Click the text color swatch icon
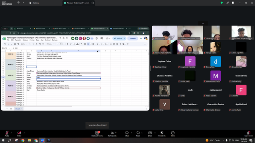The image size is (255, 143). pos(77,44)
